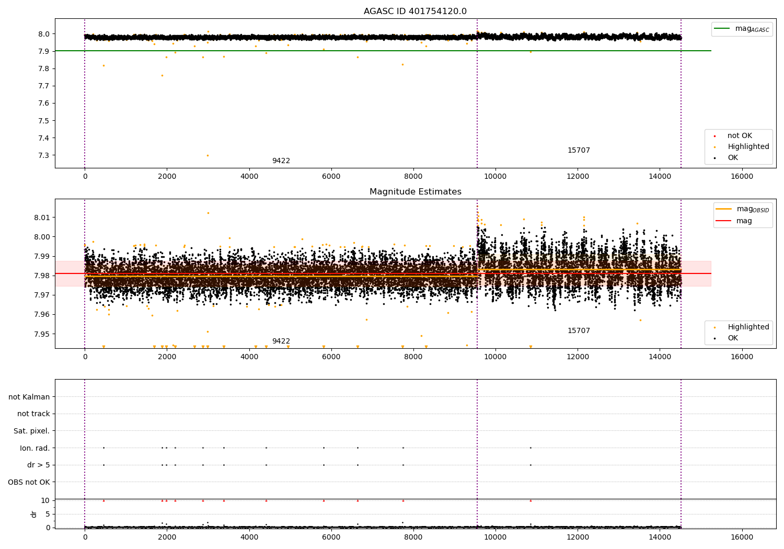The height and width of the screenshot is (549, 784).
Task: Click the outlier point at magnitude 7.3
Action: 207,155
